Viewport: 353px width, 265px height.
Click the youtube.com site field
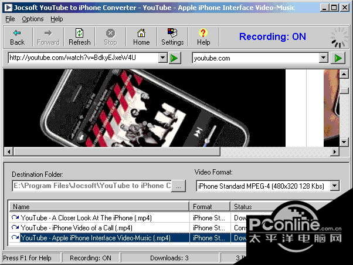coord(256,58)
